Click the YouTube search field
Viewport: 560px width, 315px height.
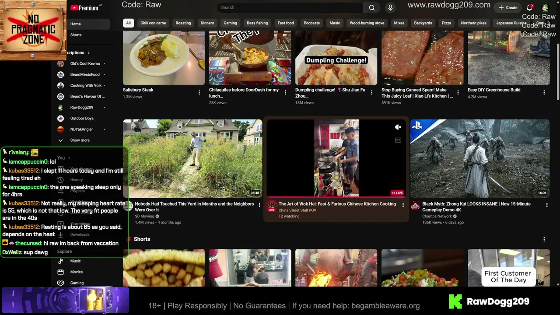pyautogui.click(x=290, y=7)
